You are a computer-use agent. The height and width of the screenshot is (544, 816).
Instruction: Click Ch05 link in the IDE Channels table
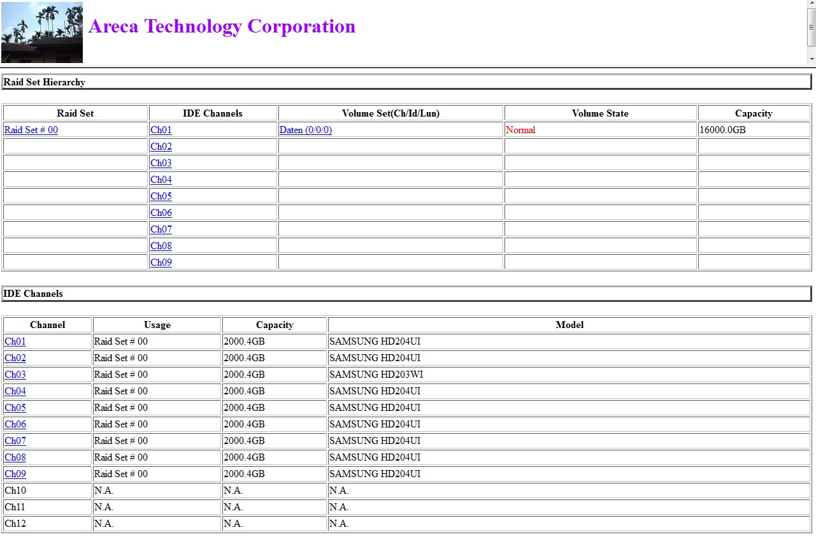tap(15, 408)
